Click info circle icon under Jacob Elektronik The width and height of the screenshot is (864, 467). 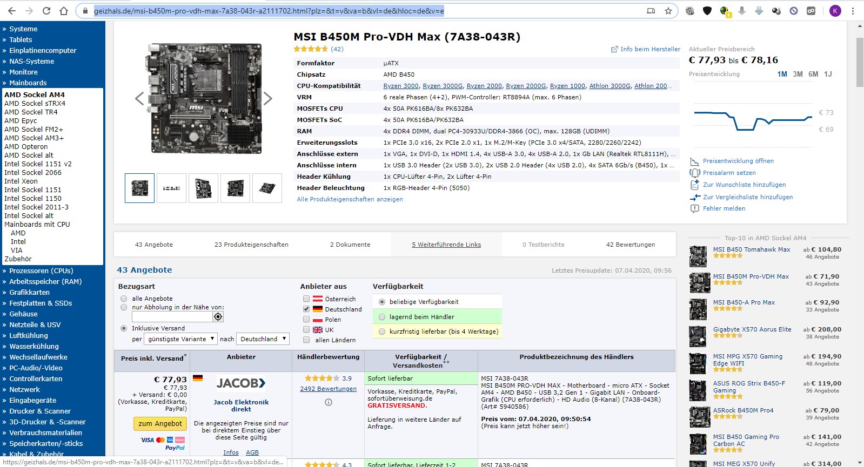328,402
